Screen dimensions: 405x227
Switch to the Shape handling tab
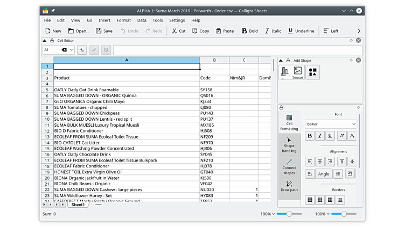(289, 145)
